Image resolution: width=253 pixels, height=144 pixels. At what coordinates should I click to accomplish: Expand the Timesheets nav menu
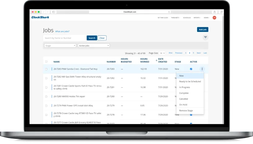click(176, 18)
